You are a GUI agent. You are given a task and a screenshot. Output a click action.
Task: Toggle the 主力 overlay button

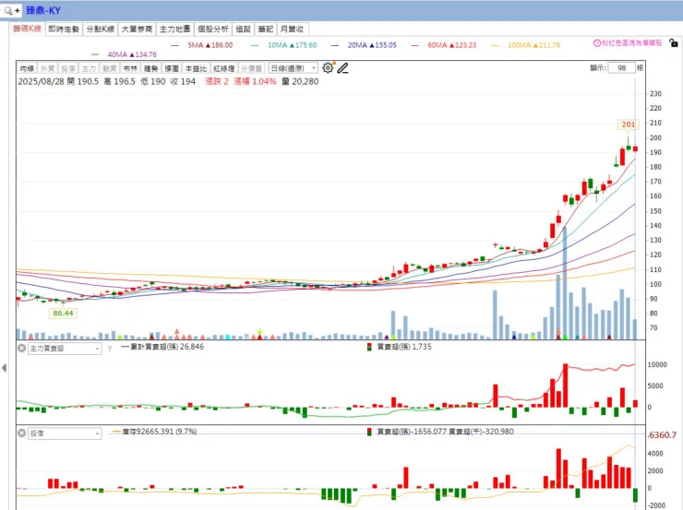click(x=89, y=68)
